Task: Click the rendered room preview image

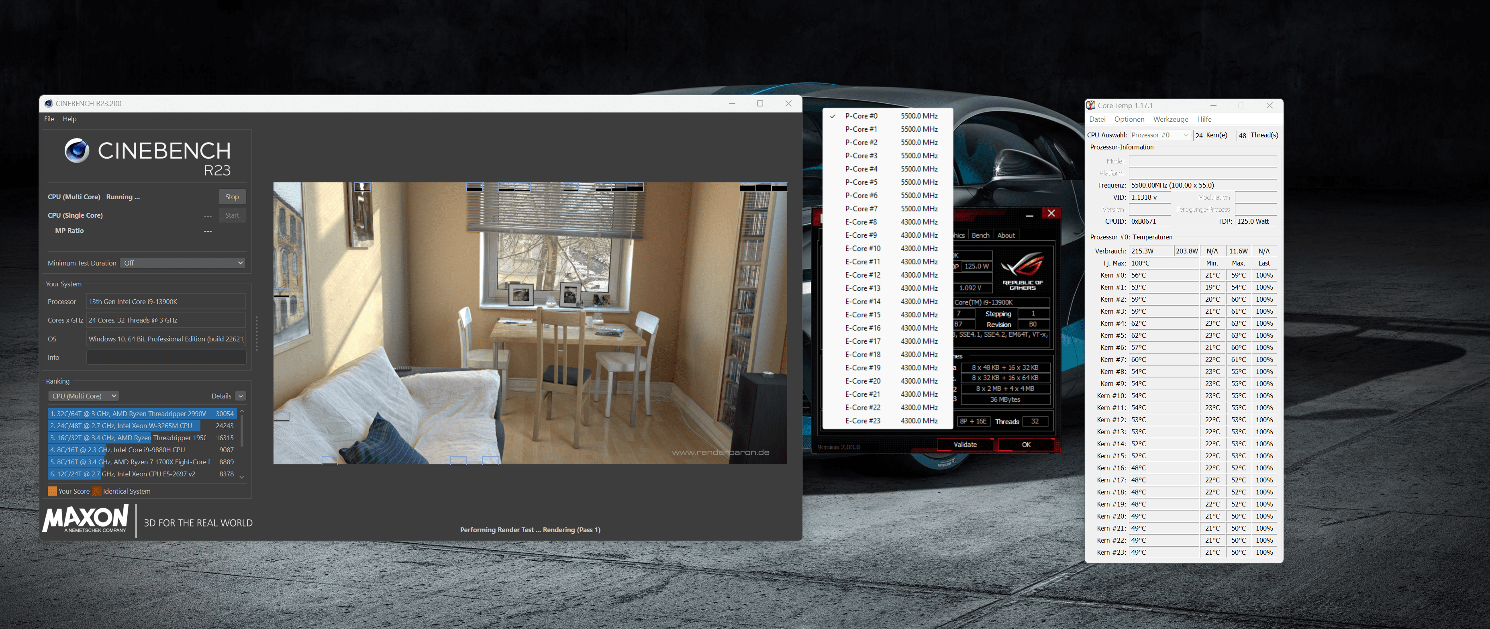Action: pyautogui.click(x=530, y=323)
